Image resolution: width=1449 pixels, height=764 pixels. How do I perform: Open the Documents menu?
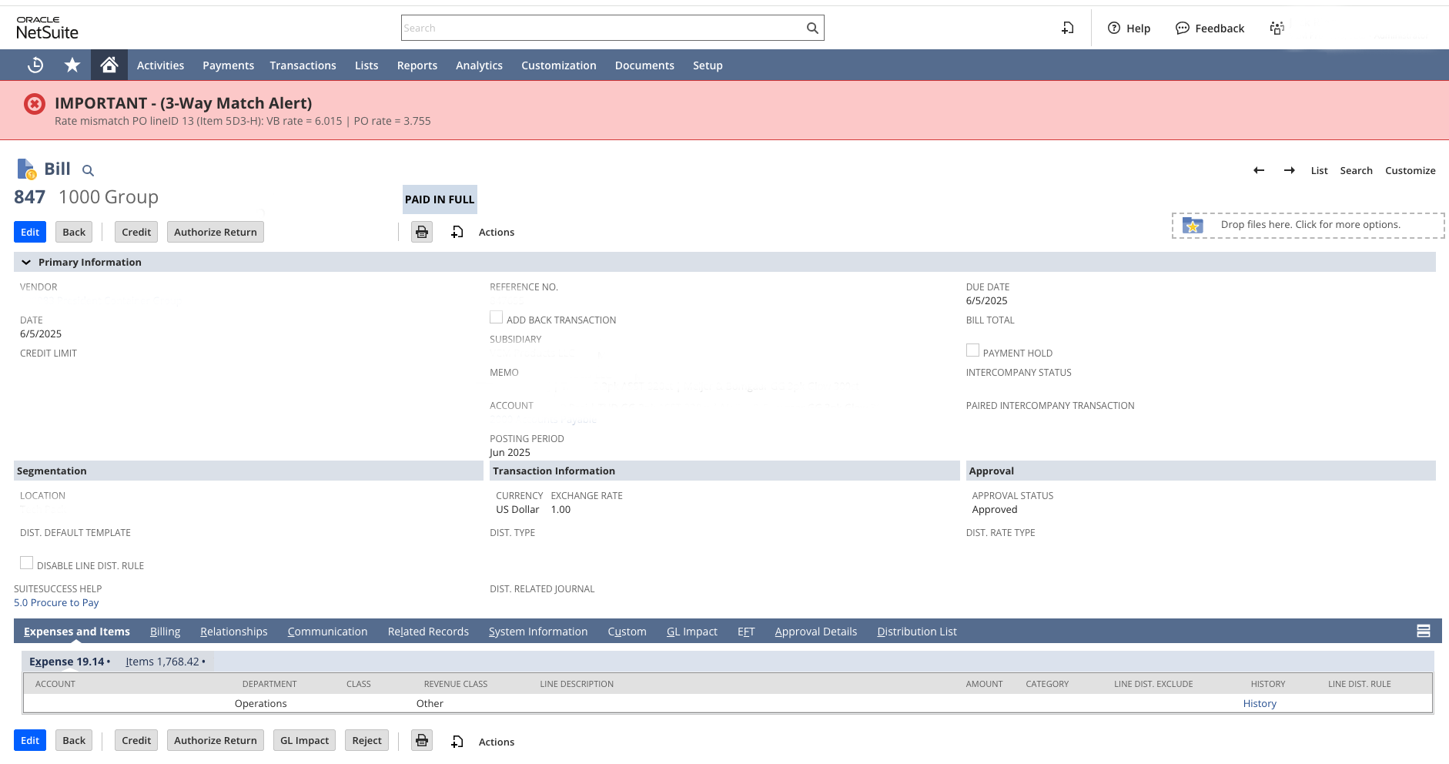pos(644,65)
